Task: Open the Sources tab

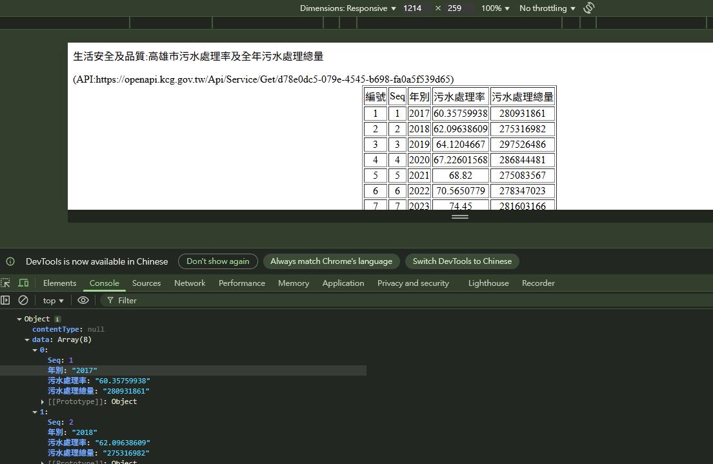Action: [x=146, y=283]
